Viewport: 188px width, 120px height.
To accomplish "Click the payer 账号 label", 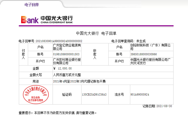I will tap(40, 54).
